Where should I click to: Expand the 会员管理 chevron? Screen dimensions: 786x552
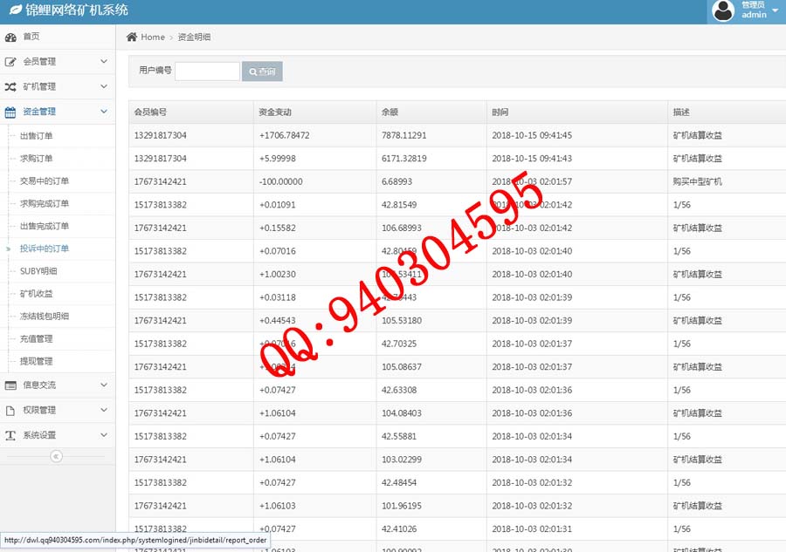tap(104, 62)
